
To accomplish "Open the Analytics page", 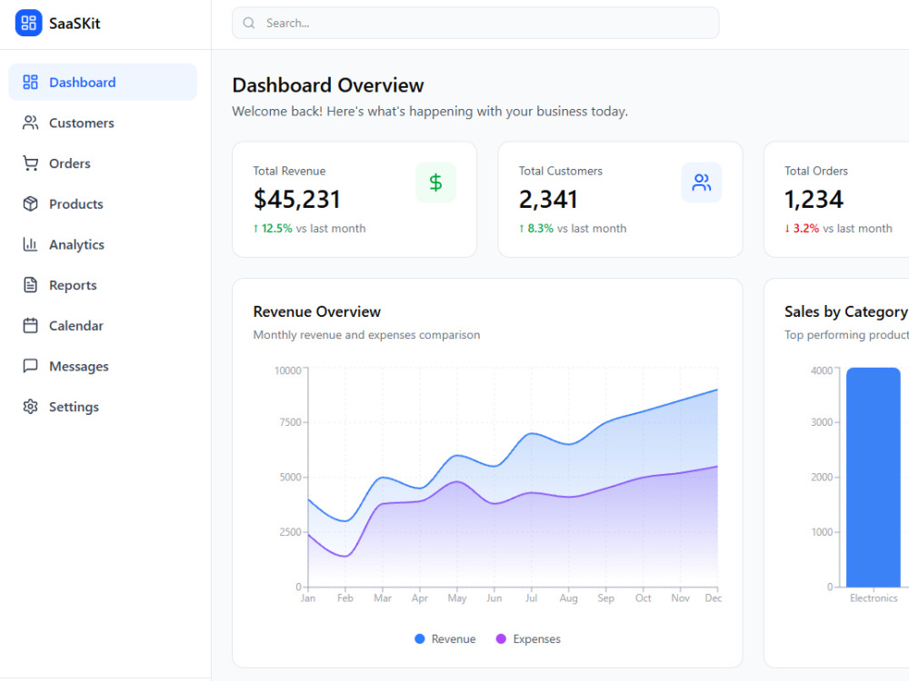I will pos(103,244).
